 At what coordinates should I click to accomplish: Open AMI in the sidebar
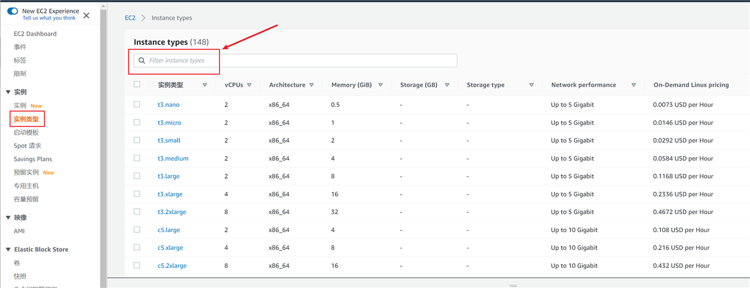[19, 231]
